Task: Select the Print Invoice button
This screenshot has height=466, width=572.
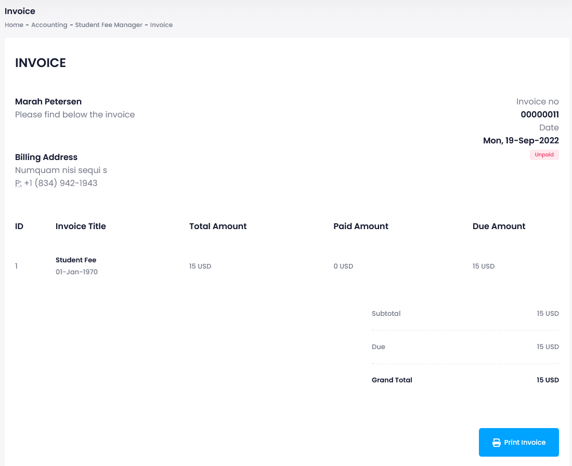Action: 518,442
